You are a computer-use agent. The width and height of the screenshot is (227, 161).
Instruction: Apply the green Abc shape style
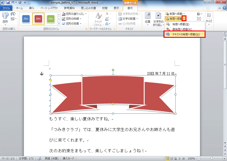51,19
